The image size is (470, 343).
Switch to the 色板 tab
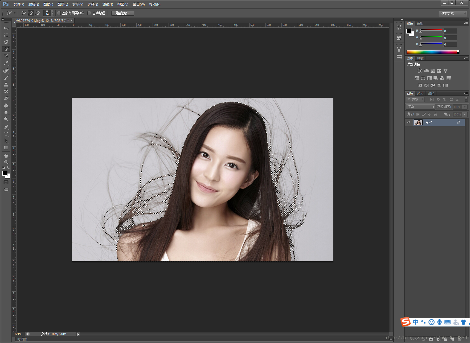point(420,23)
